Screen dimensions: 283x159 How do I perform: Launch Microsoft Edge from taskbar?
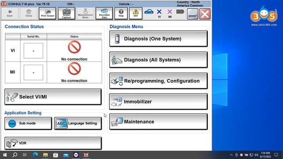click(35, 155)
